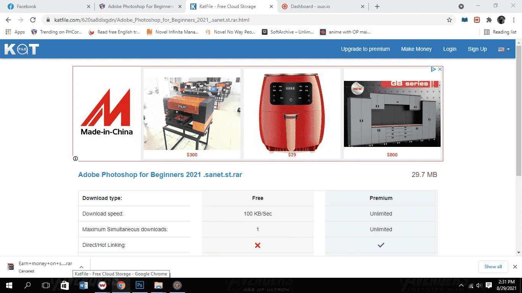Close the Dashboard - ouo.io tab
This screenshot has height=293, width=522.
click(x=363, y=6)
